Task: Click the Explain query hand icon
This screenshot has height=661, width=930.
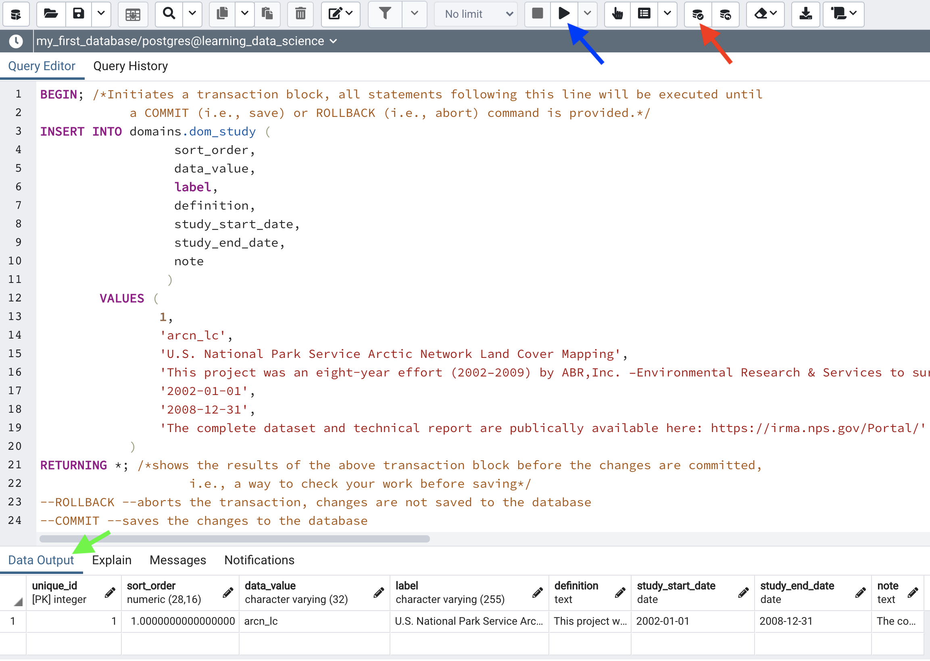Action: coord(617,14)
